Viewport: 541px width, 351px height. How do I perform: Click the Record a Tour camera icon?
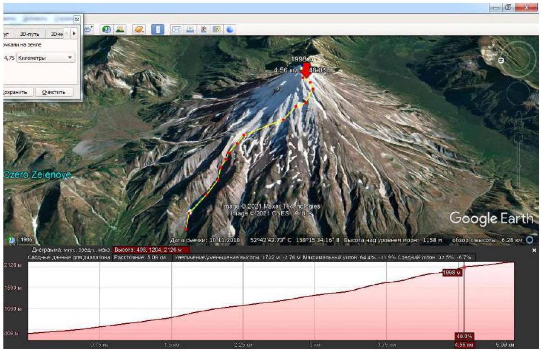pos(89,29)
